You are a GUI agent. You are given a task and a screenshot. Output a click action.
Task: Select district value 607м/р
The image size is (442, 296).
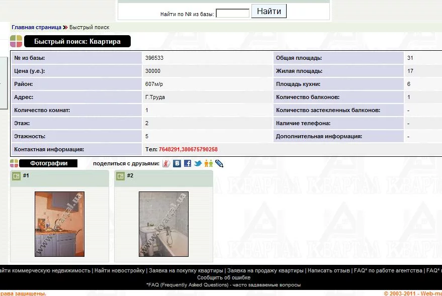point(154,84)
